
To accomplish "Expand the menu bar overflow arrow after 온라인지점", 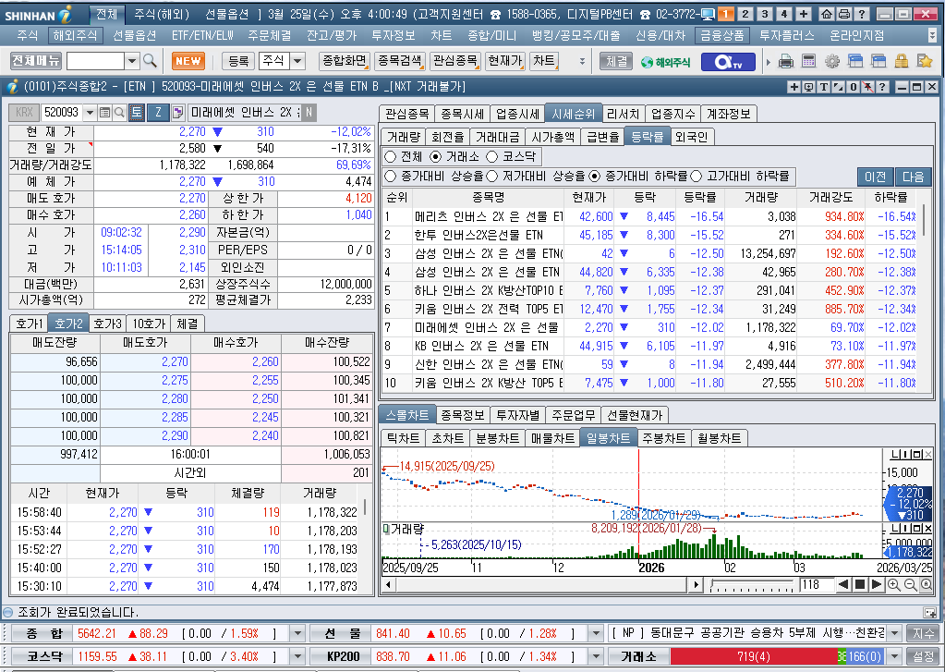I will pyautogui.click(x=933, y=36).
